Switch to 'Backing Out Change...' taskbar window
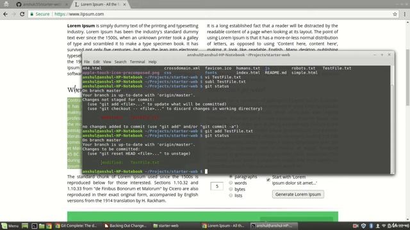 click(126, 226)
